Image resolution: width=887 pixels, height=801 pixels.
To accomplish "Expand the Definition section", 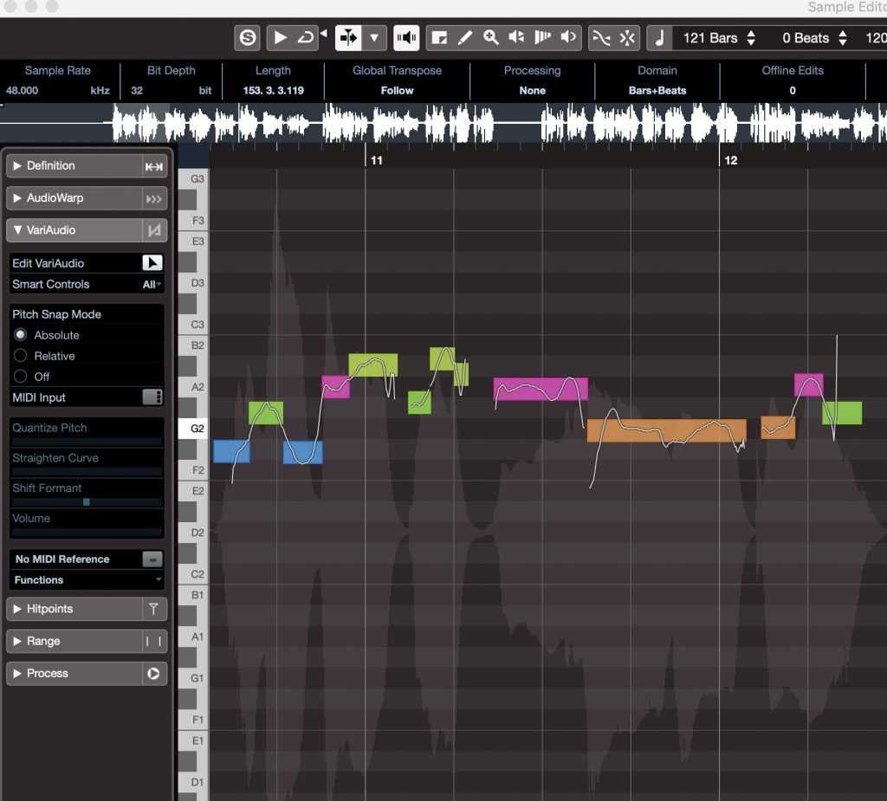I will point(52,165).
